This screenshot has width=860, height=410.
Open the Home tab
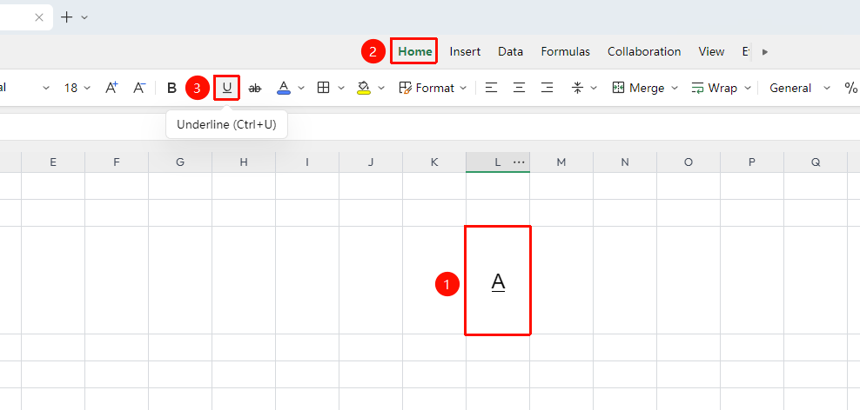coord(414,51)
